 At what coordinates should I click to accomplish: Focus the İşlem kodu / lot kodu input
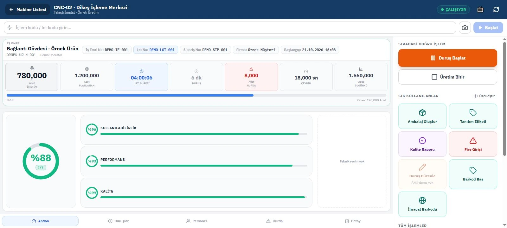(x=230, y=28)
